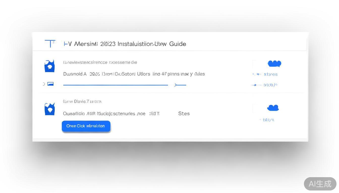The width and height of the screenshot is (339, 193).
Task: Click the "tRI" link under second cloud
Action: click(268, 120)
